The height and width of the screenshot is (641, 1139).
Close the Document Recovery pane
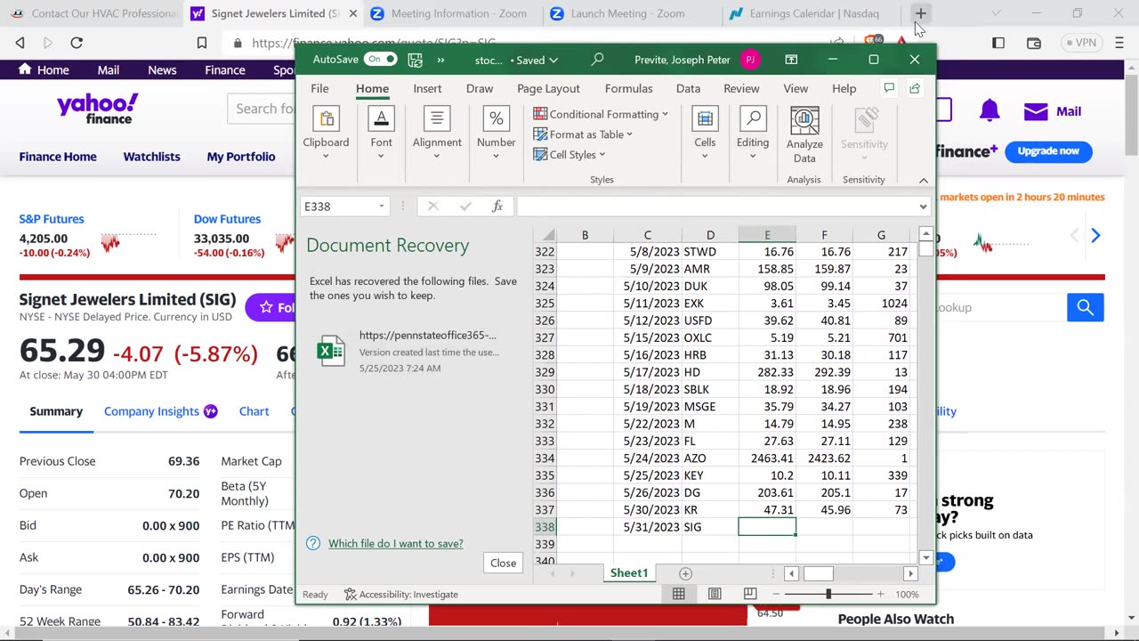(x=503, y=563)
